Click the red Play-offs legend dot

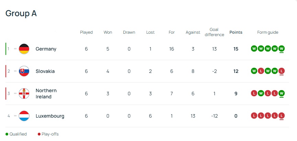coord(39,134)
